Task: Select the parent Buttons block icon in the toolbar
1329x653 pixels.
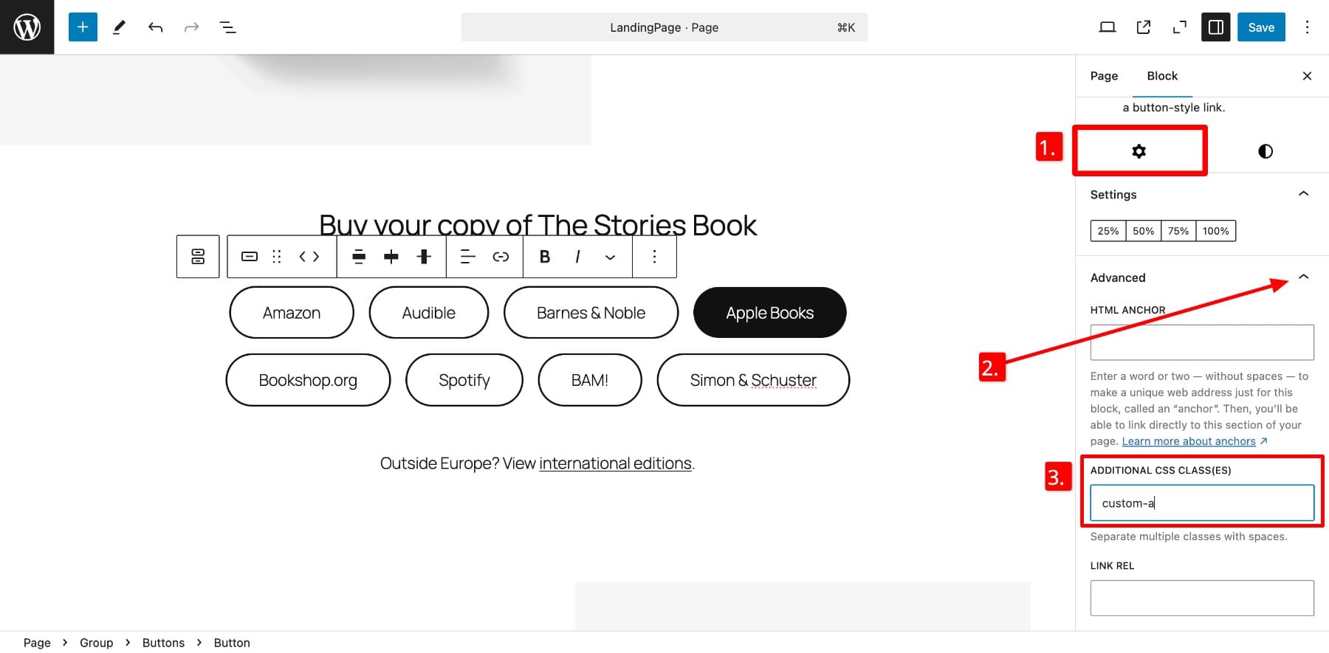Action: pyautogui.click(x=197, y=256)
